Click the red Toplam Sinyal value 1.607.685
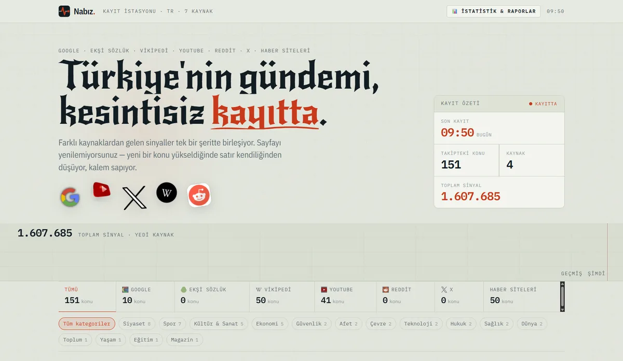The height and width of the screenshot is (361, 623). coord(471,197)
